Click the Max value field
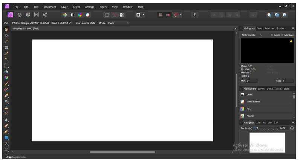This screenshot has height=163, width=303. point(288,81)
